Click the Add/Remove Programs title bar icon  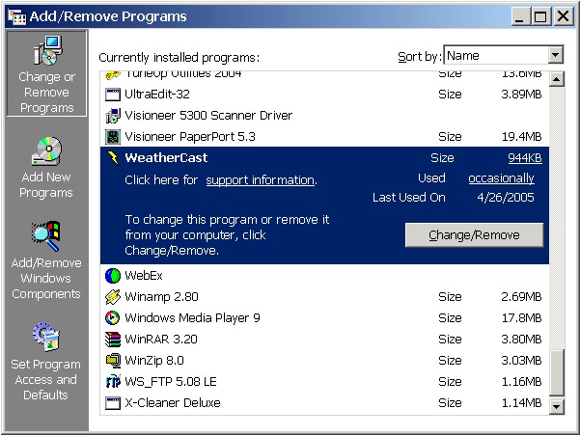tap(16, 16)
